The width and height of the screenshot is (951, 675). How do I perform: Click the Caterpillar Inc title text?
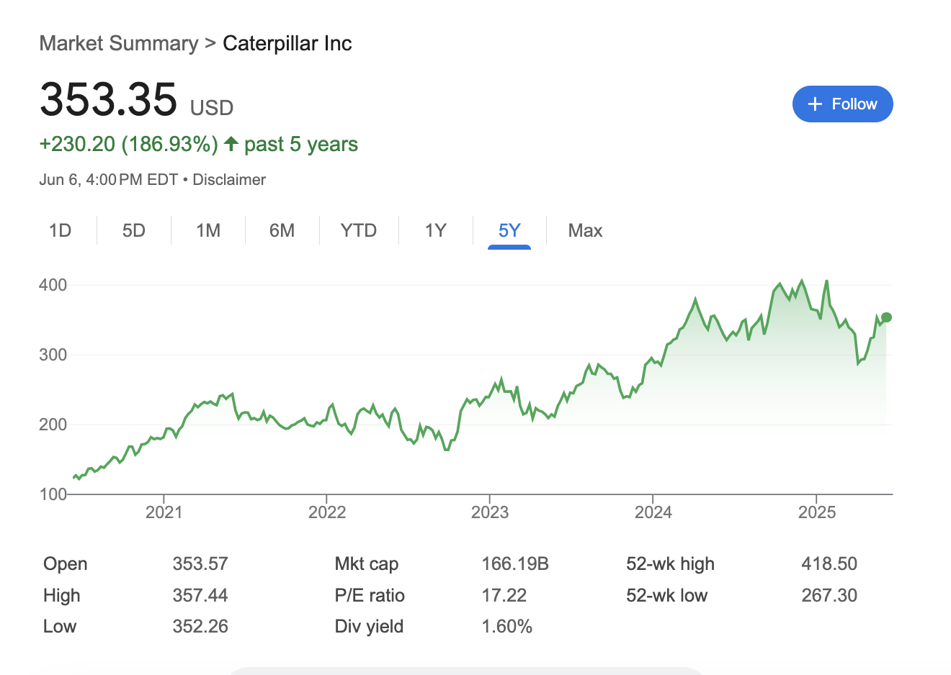287,43
